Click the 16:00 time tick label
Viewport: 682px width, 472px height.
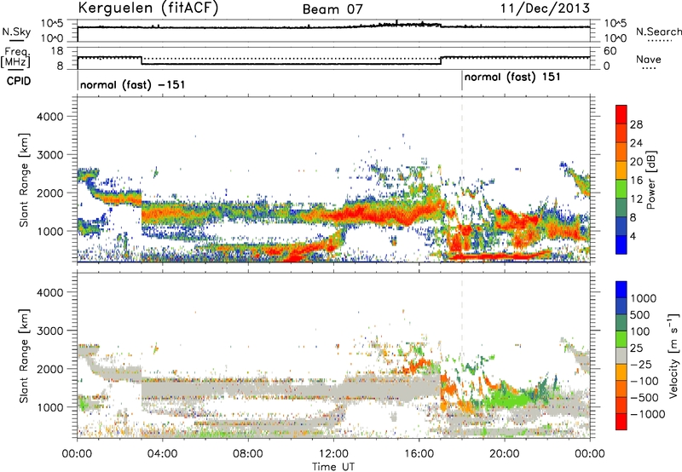point(419,454)
